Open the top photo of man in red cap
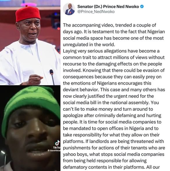 click(30, 43)
